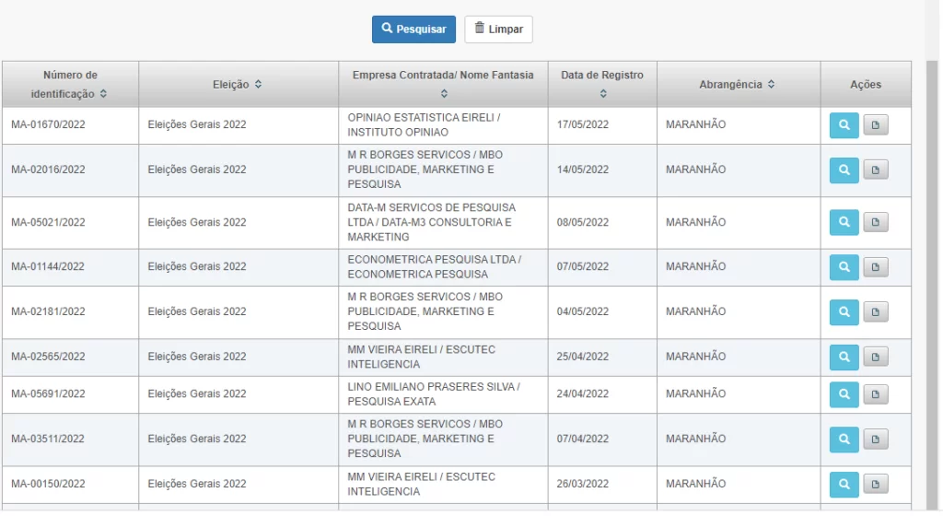Sort by Número de identificação column
Image resolution: width=943 pixels, height=516 pixels.
pos(103,94)
